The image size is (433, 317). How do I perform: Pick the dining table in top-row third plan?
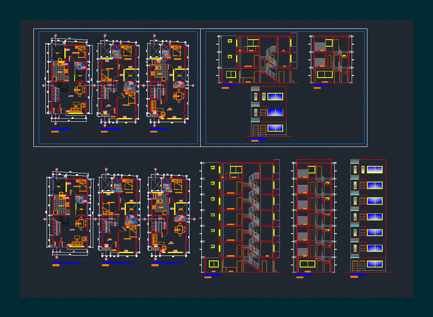point(178,96)
